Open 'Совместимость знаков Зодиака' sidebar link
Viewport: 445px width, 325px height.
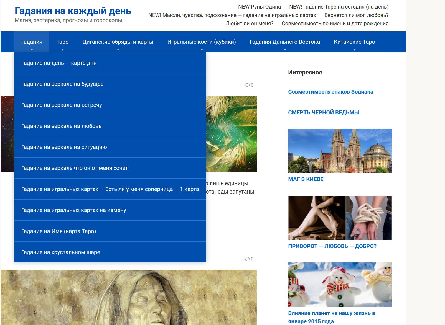[330, 92]
